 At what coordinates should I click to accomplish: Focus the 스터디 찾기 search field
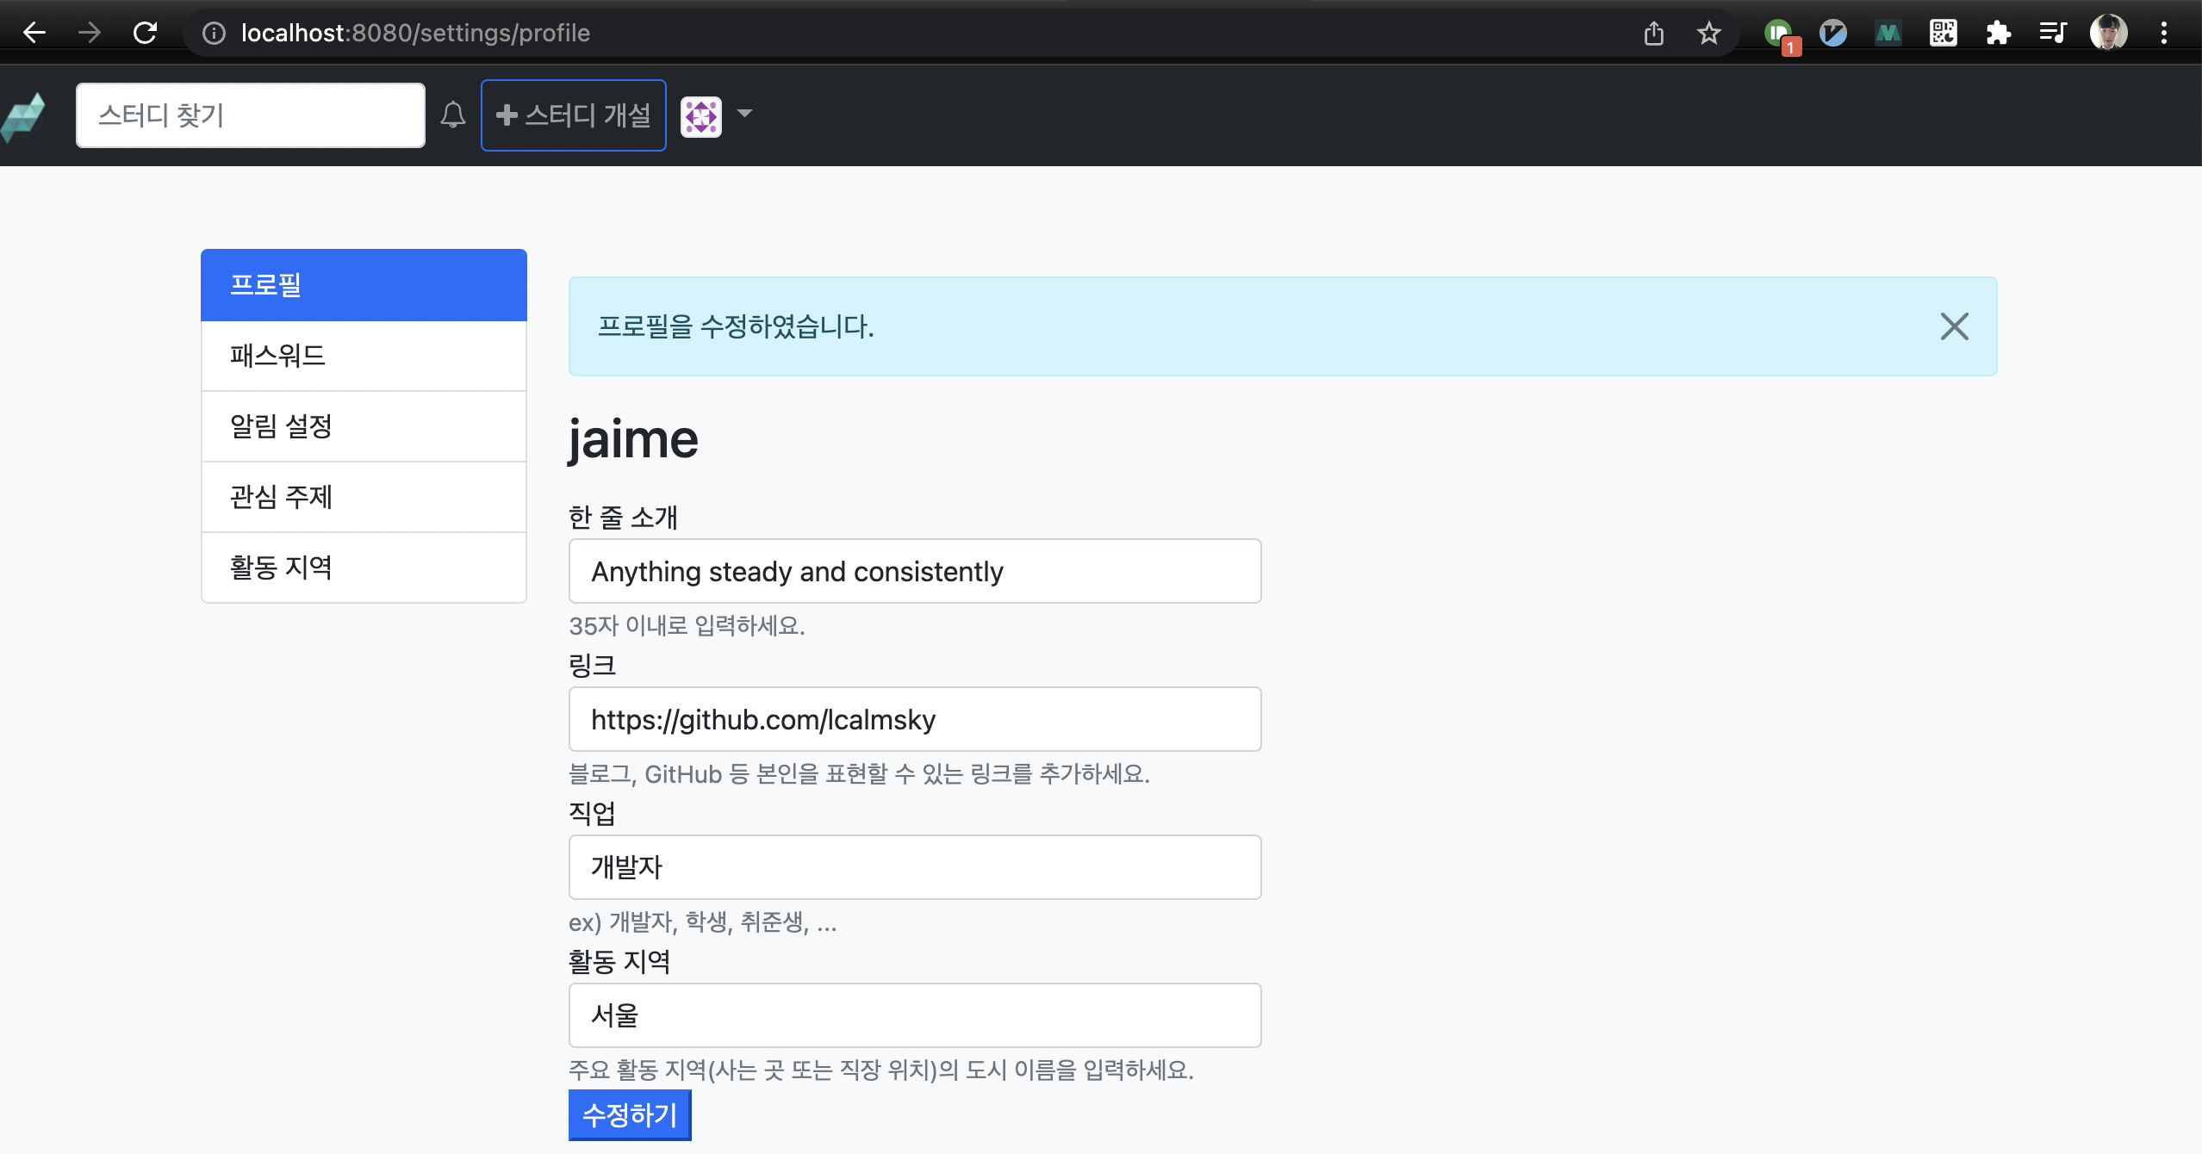[x=250, y=115]
